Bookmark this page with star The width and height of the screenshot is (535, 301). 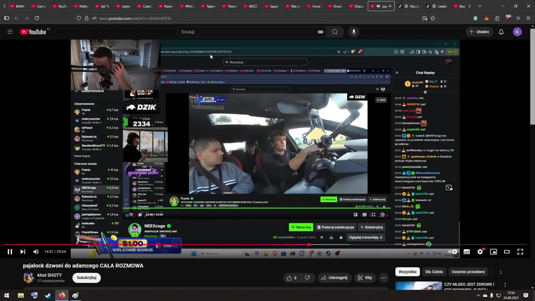coord(433,18)
